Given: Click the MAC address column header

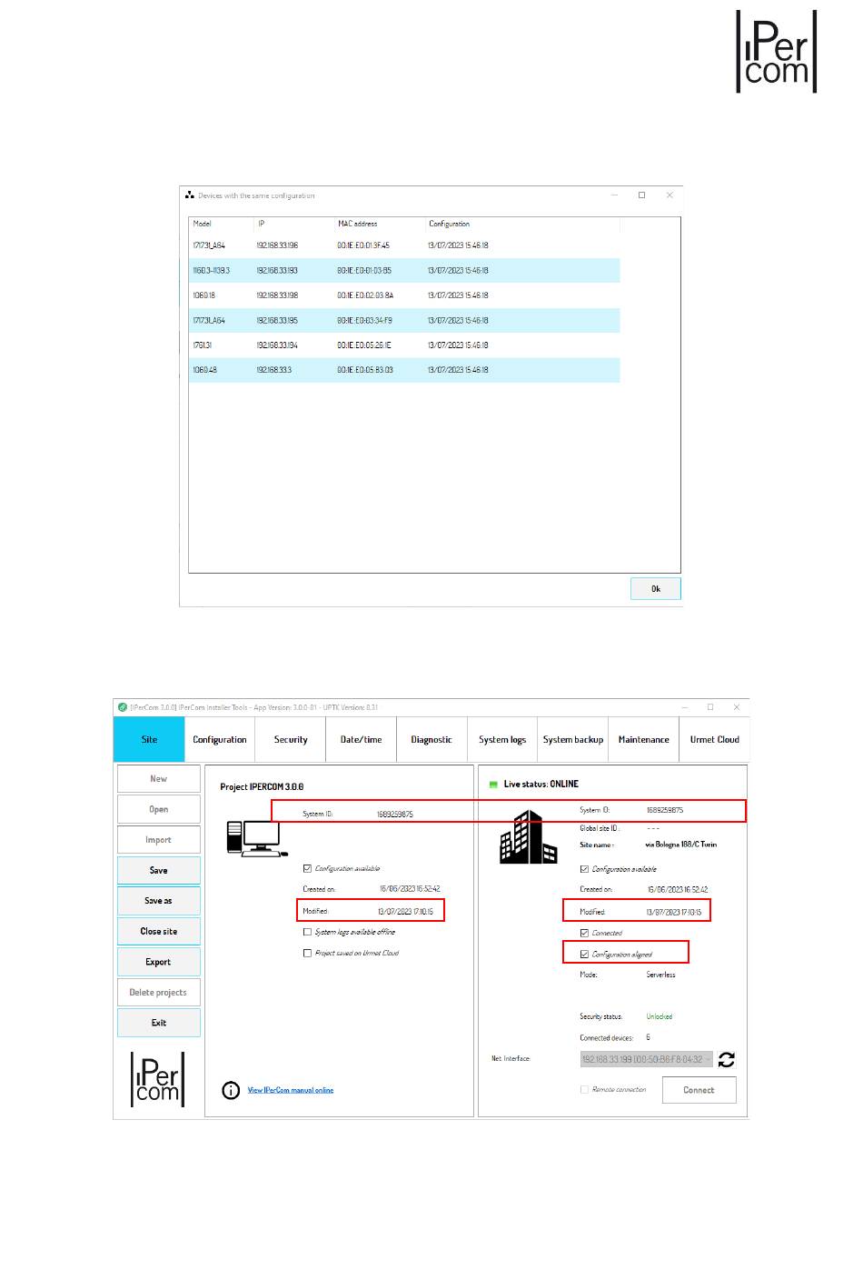Looking at the screenshot, I should pyautogui.click(x=379, y=224).
